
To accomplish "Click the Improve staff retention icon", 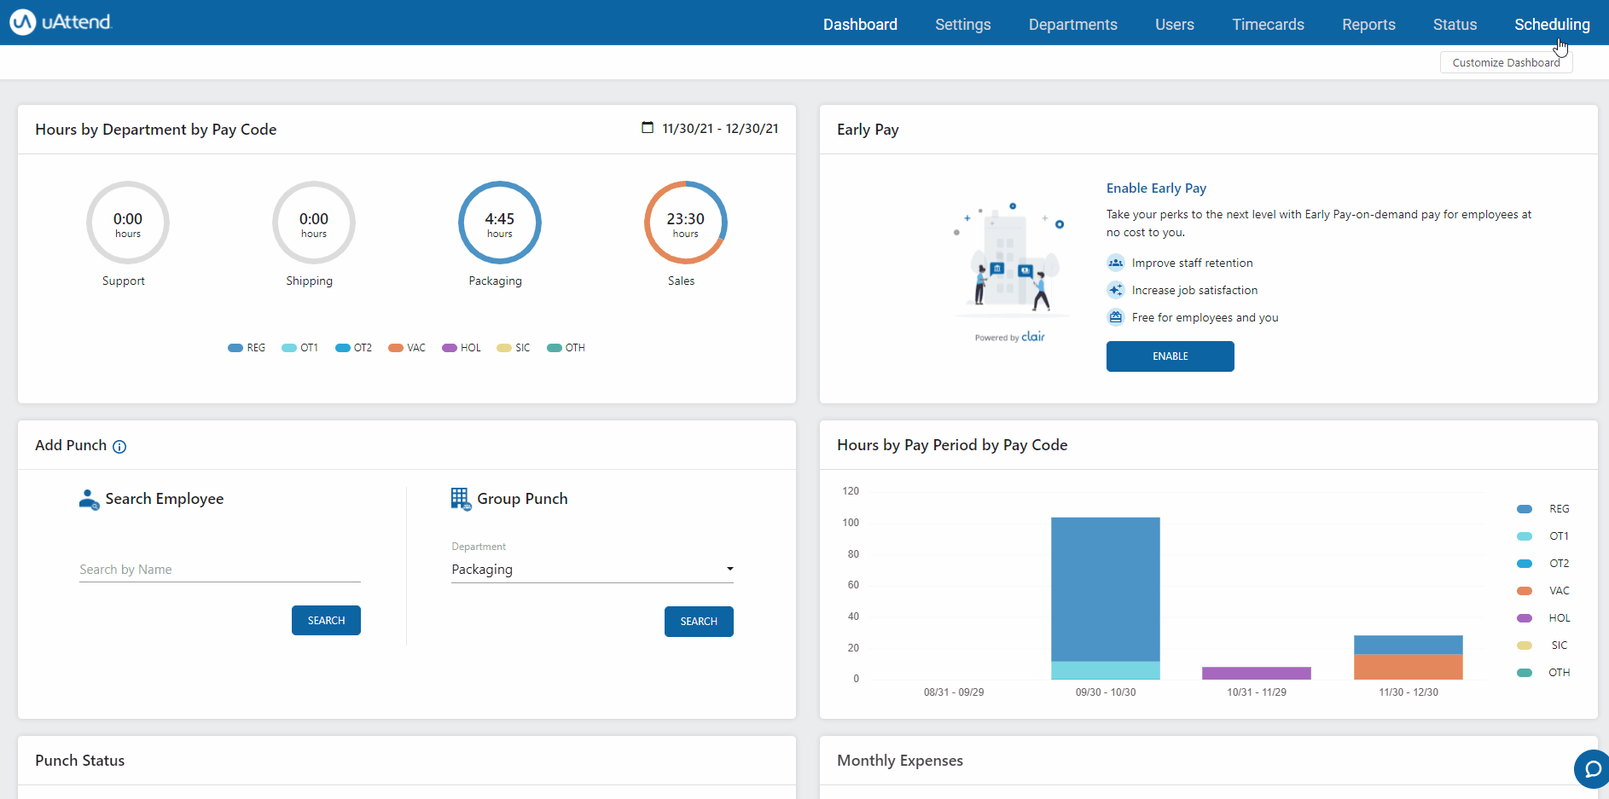I will (1116, 263).
